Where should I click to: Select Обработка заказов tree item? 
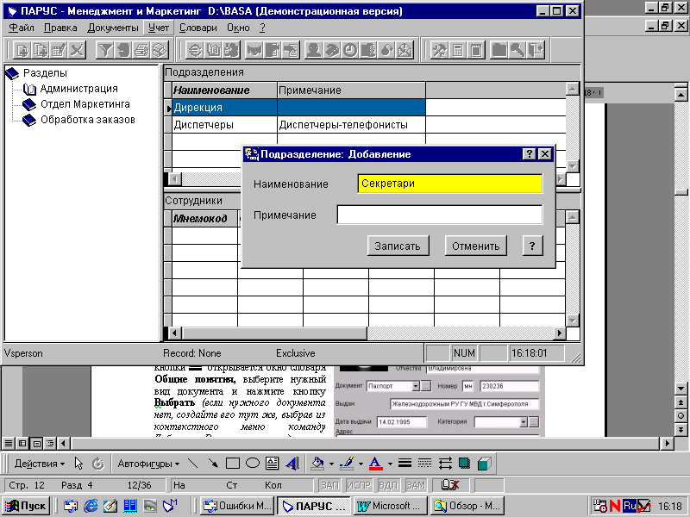88,120
